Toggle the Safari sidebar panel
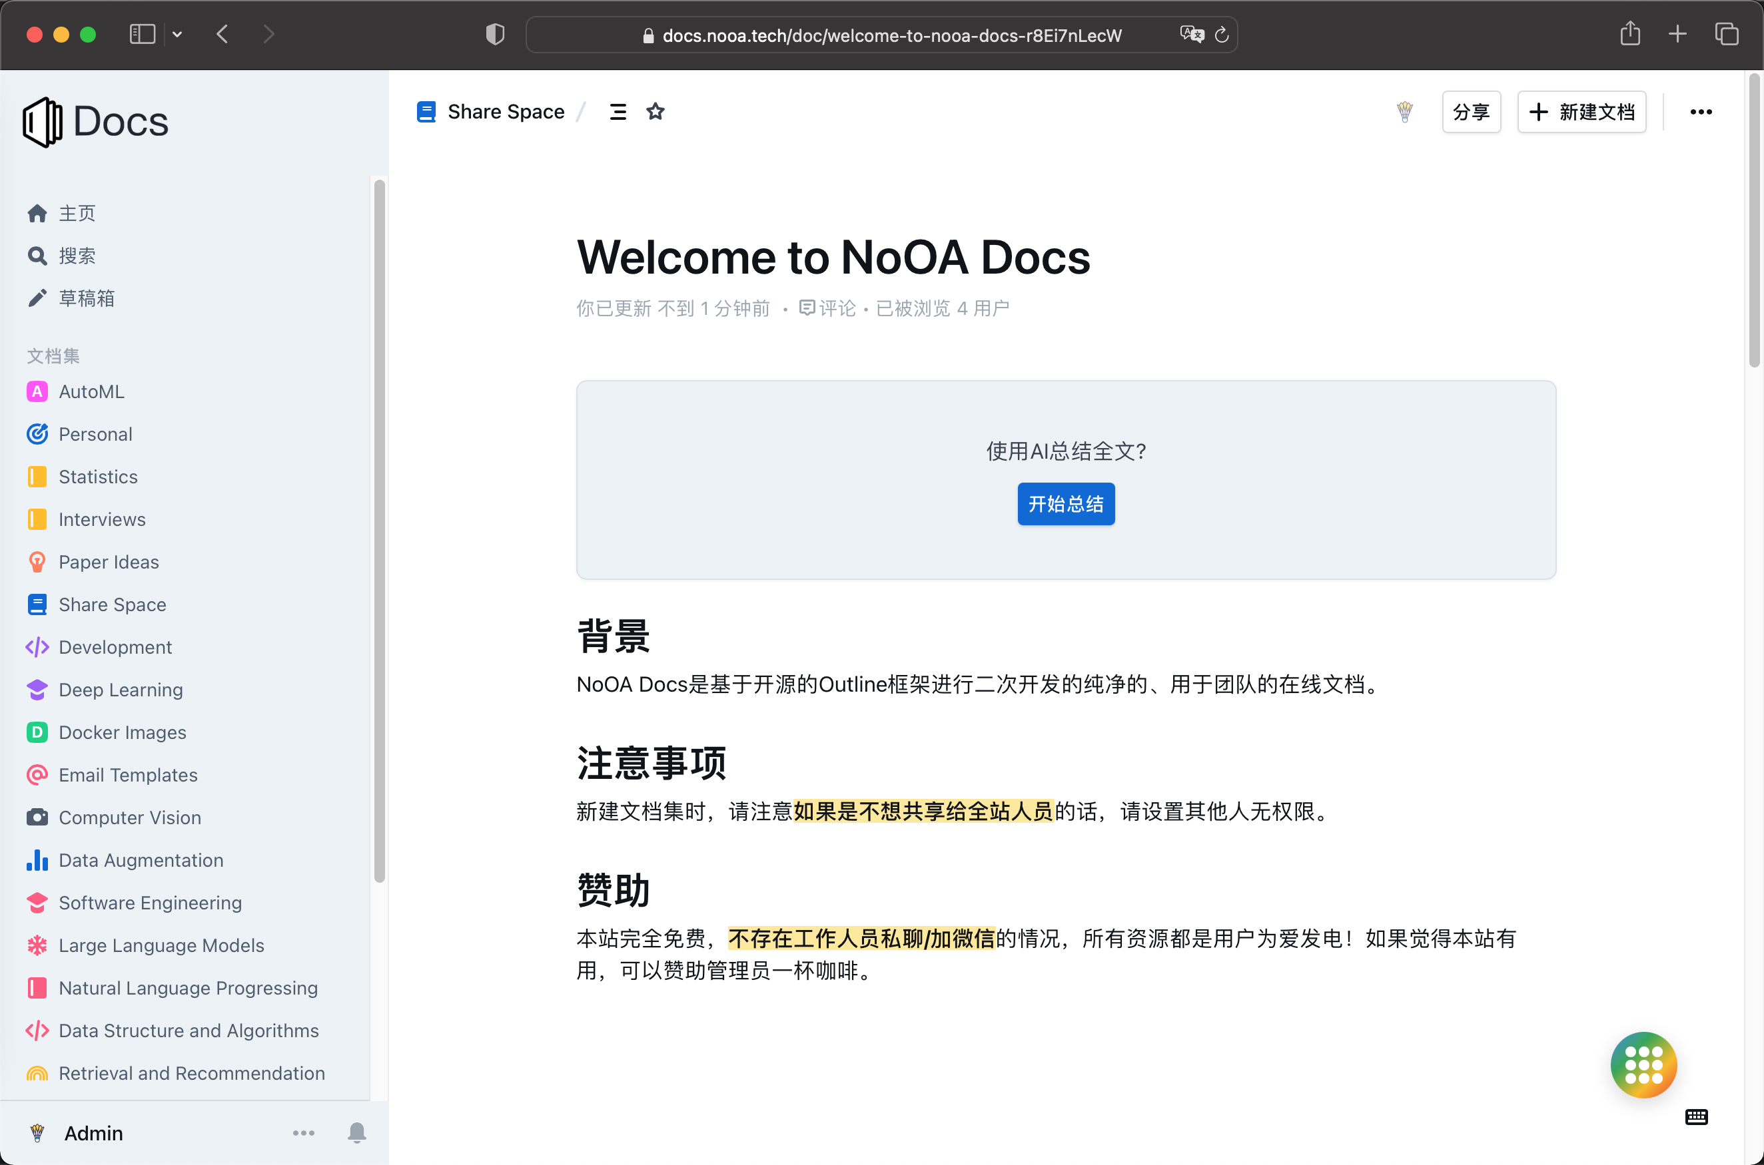 coord(142,34)
